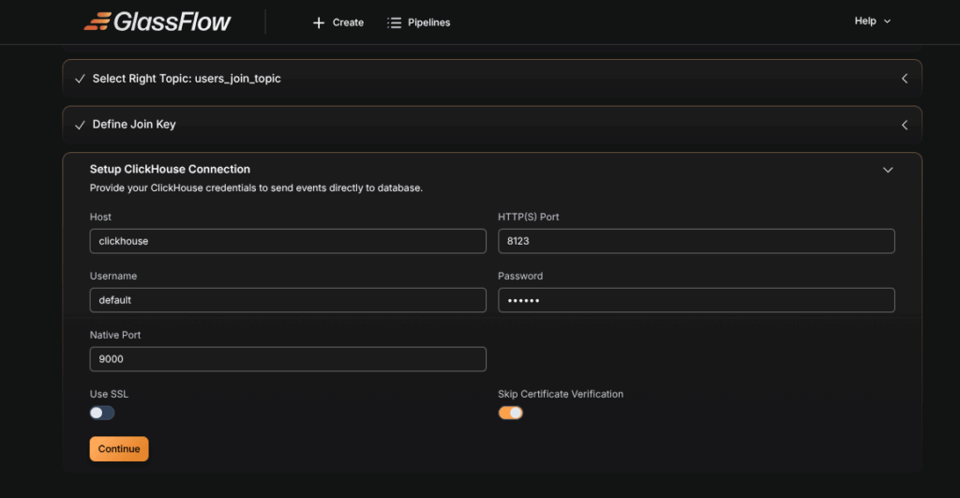The height and width of the screenshot is (498, 960).
Task: Click checkmark icon on Select Right Topic step
Action: coord(80,79)
